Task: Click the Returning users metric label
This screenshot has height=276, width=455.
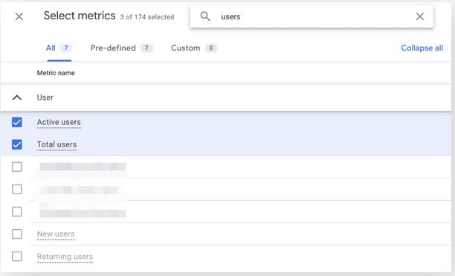Action: pyautogui.click(x=65, y=257)
